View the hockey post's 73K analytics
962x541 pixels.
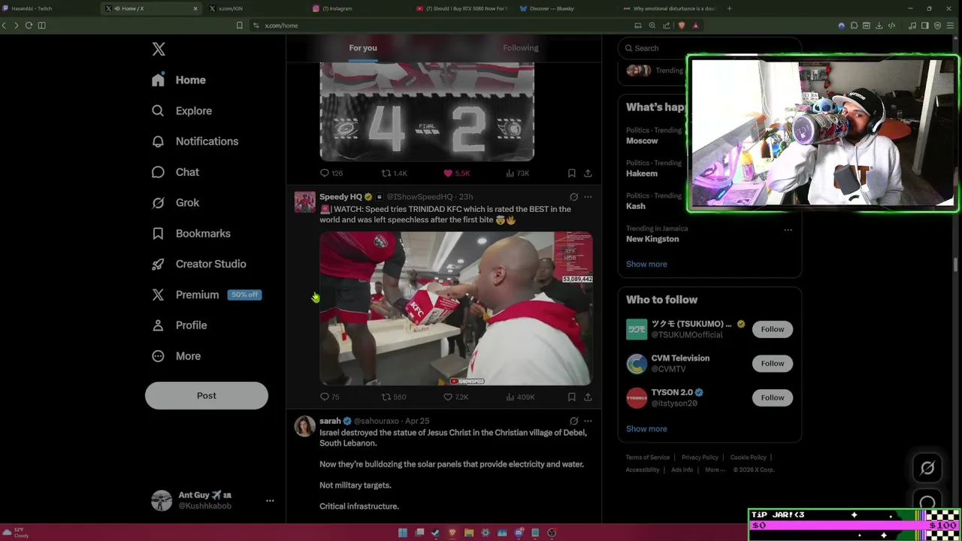click(x=518, y=173)
